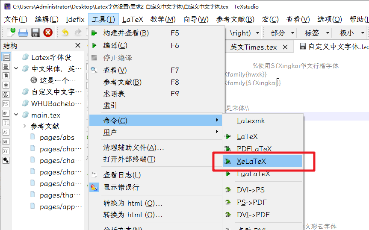Viewport: 369px width, 230px height.
Task: Click the New file toolbar icon
Action: (11, 32)
